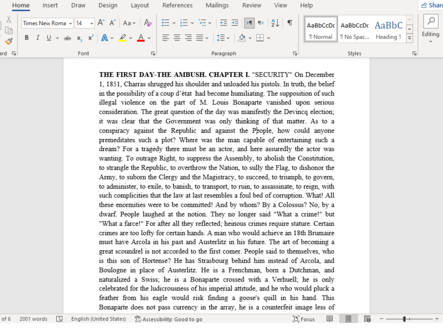Open the font size dropdown
The width and height of the screenshot is (443, 332).
click(x=92, y=23)
